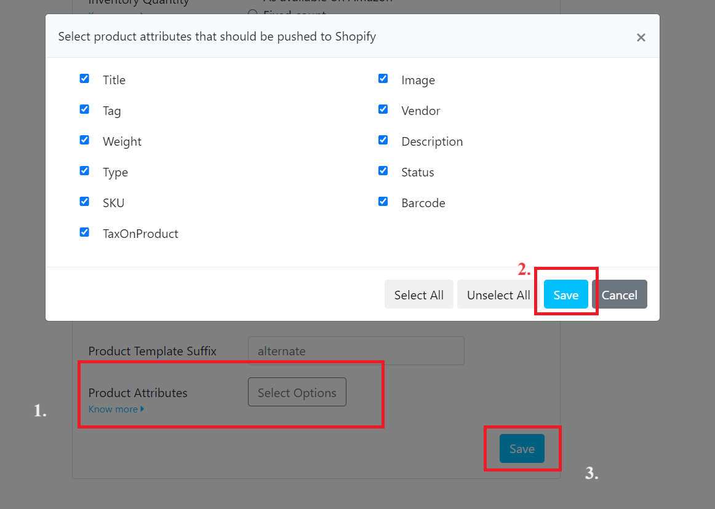This screenshot has height=509, width=715.
Task: Toggle the SKU attribute checkbox
Action: [84, 202]
